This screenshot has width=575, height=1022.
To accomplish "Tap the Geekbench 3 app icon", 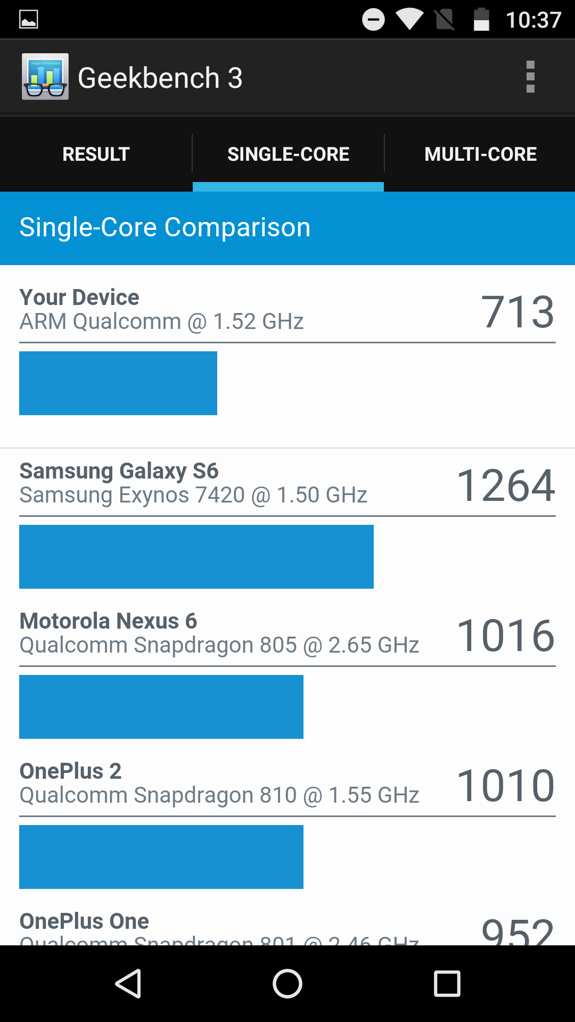I will 45,77.
